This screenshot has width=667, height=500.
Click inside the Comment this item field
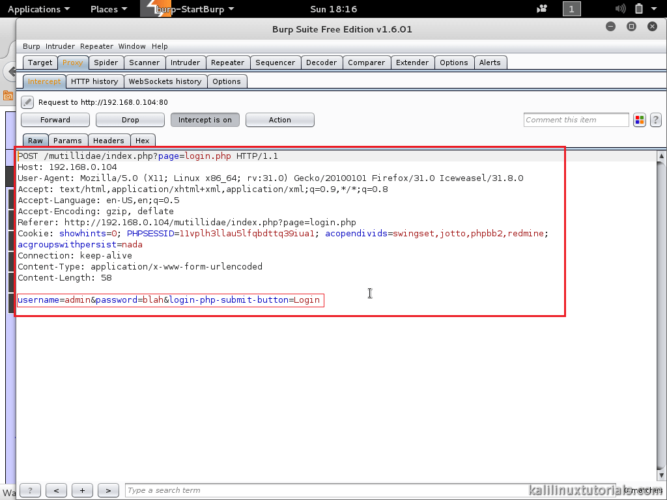point(576,120)
